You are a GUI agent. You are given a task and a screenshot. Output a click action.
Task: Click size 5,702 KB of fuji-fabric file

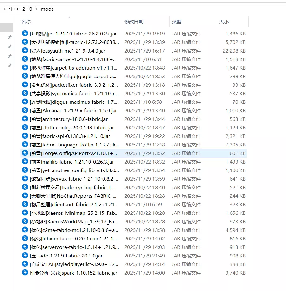235,42
